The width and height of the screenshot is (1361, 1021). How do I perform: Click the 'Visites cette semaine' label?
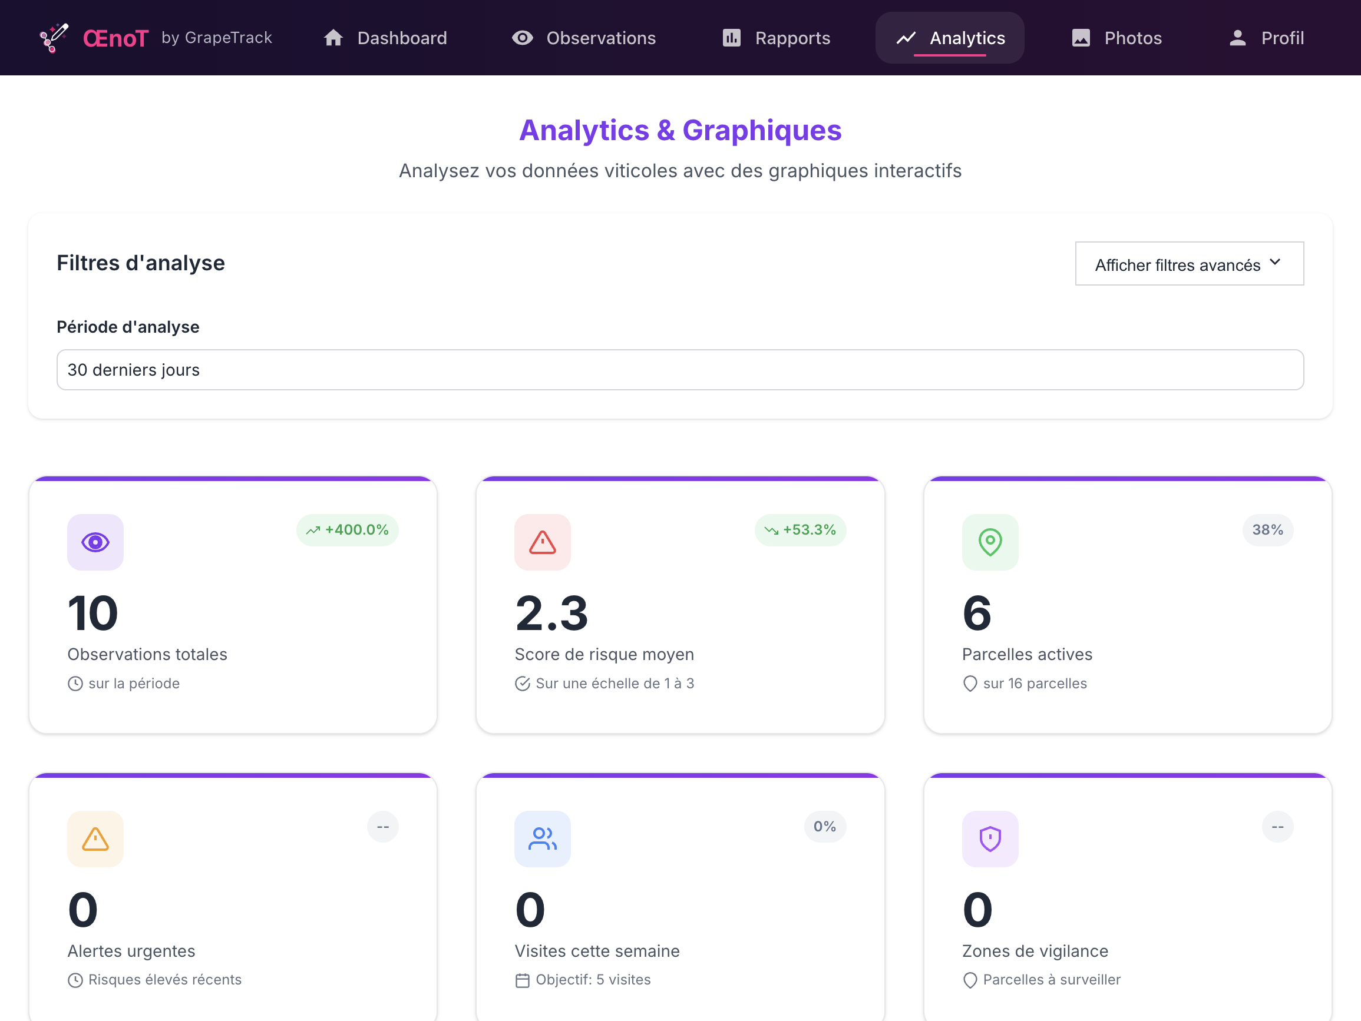597,951
